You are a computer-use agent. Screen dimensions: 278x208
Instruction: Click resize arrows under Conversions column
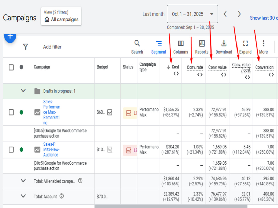click(271, 75)
